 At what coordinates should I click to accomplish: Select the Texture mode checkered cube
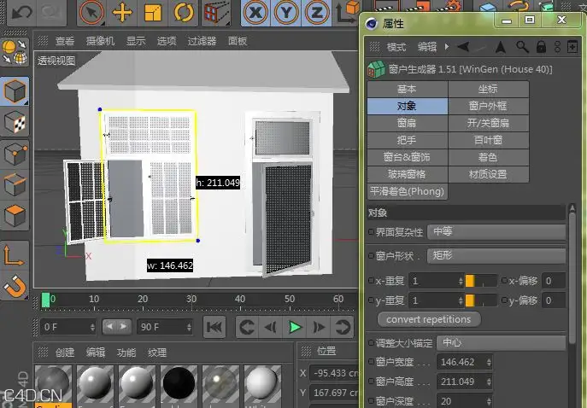point(15,122)
